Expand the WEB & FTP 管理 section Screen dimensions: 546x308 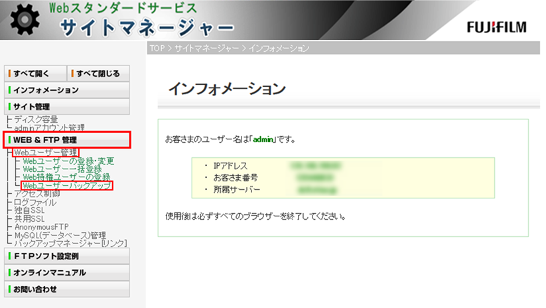coord(66,139)
